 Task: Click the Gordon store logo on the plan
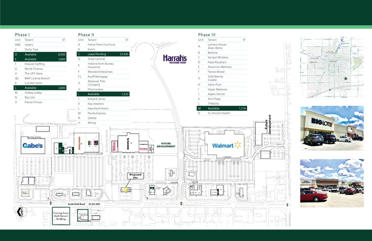click(143, 149)
